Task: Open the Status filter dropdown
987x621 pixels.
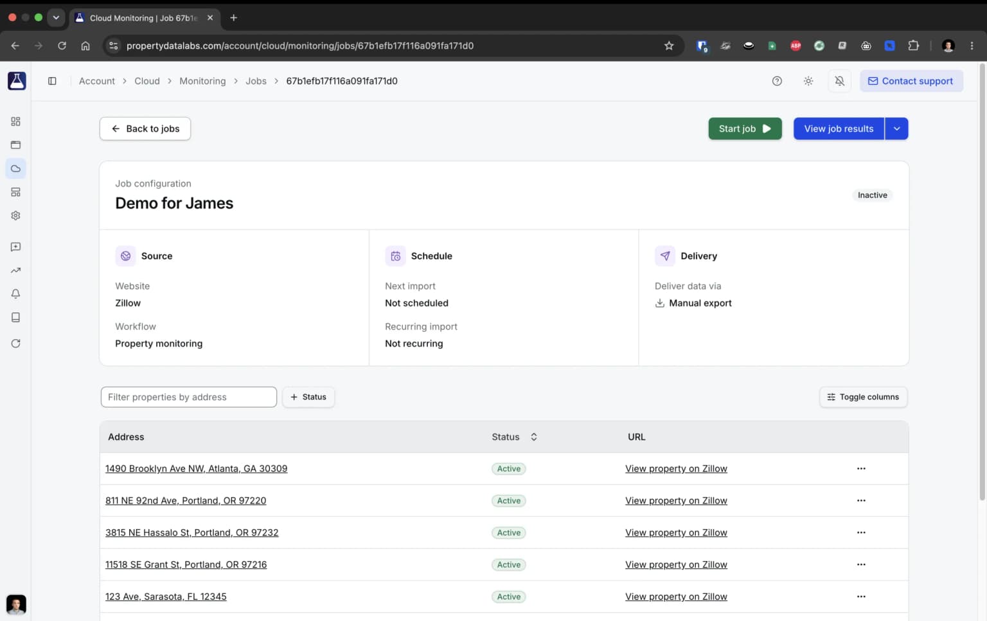Action: point(308,397)
